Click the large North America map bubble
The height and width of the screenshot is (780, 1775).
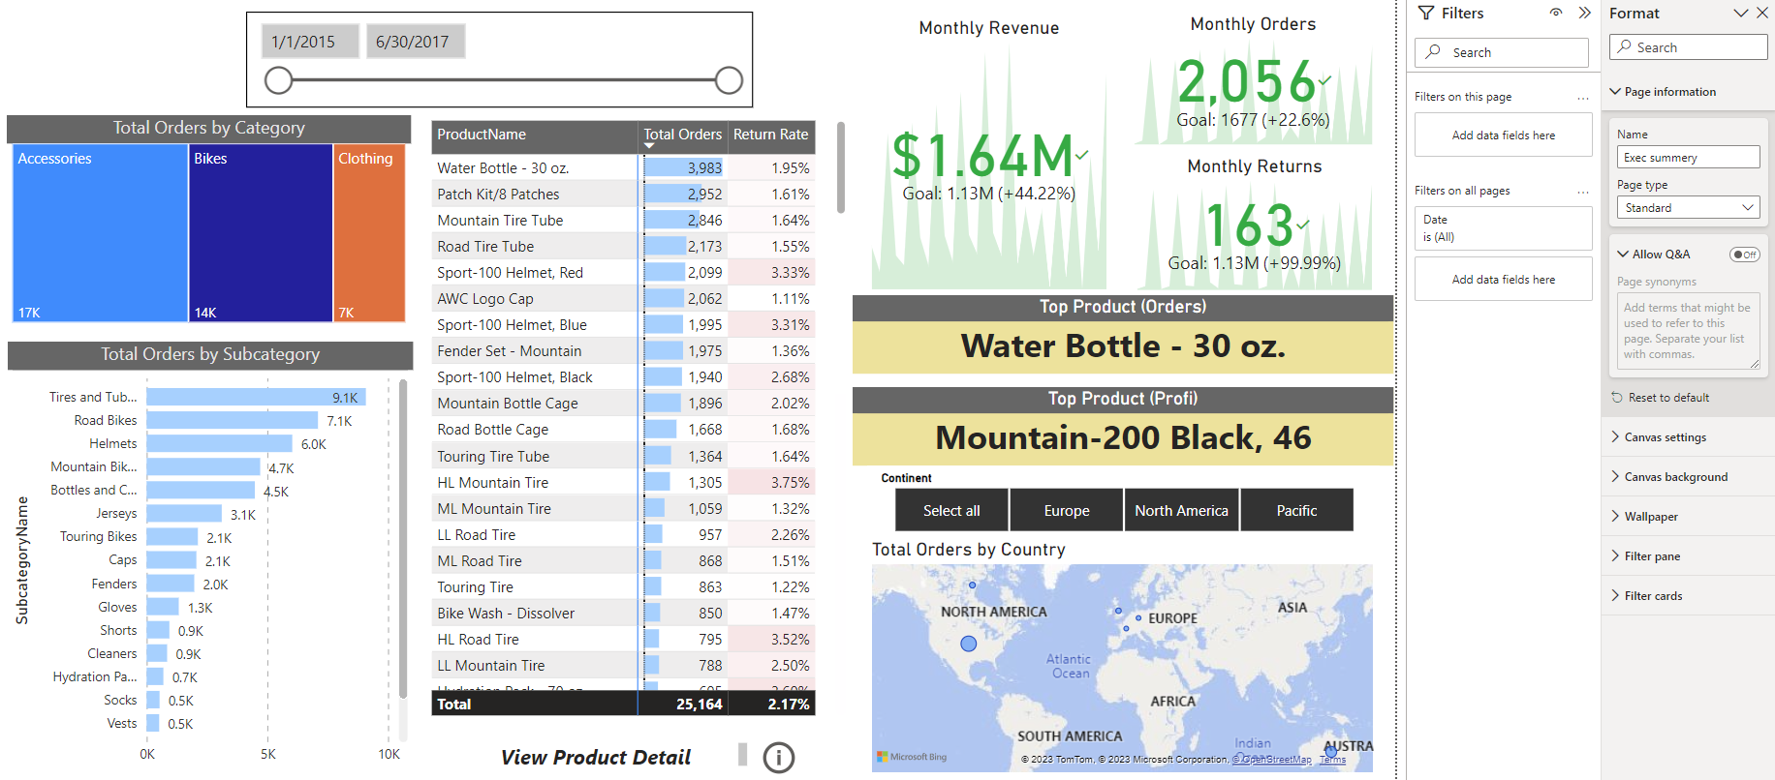968,643
